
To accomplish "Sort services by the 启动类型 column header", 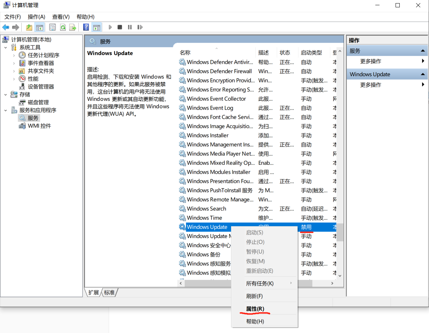I will click(x=314, y=53).
